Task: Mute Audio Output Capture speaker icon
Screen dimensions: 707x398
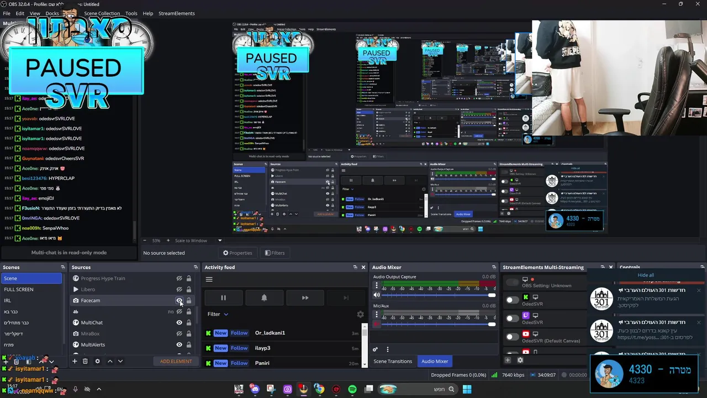Action: click(377, 295)
